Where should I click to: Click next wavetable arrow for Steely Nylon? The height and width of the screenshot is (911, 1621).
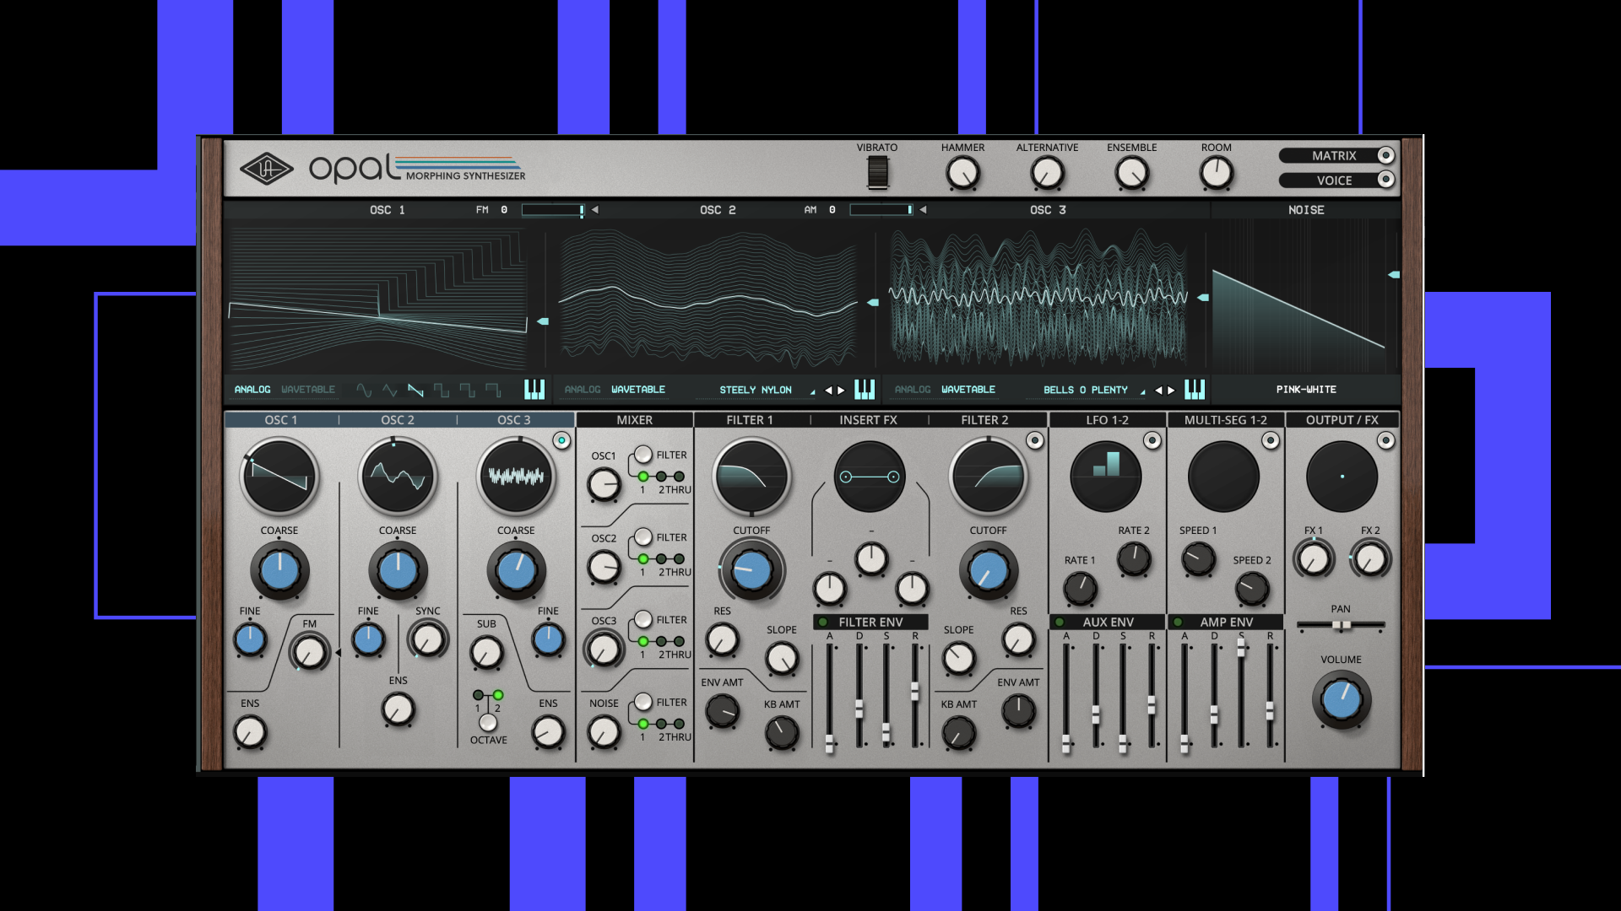pyautogui.click(x=841, y=390)
